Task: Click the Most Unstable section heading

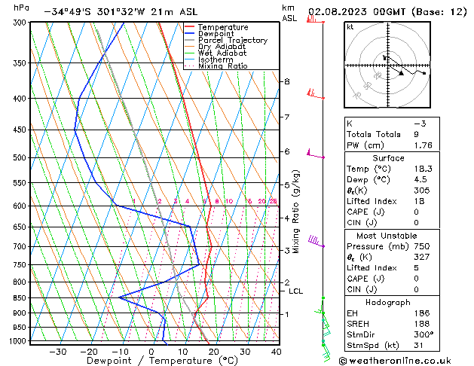Action: (387, 236)
